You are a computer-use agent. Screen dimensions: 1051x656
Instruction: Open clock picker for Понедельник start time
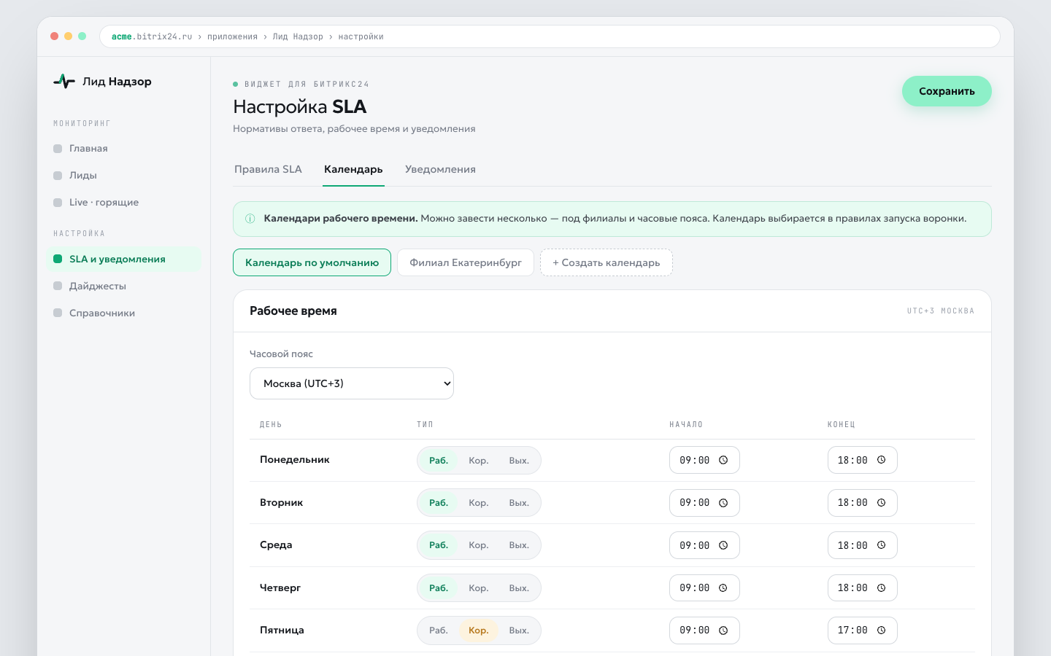click(723, 461)
